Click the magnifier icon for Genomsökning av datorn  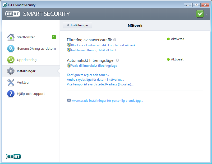click(x=11, y=48)
